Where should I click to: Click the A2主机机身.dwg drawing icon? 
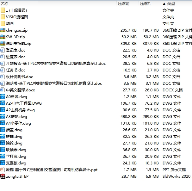pos(3,110)
